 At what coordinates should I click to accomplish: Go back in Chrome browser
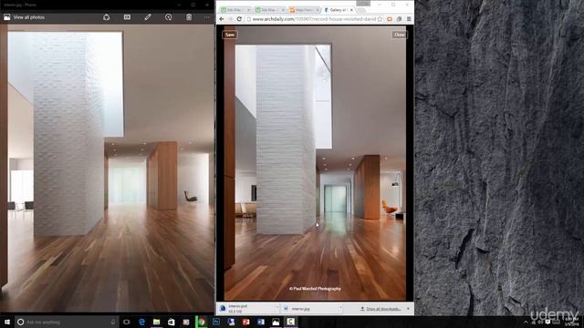[222, 19]
